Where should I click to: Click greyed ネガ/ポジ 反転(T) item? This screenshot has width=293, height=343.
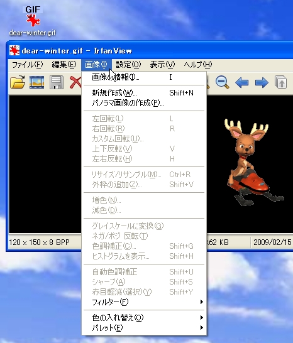pyautogui.click(x=144, y=236)
